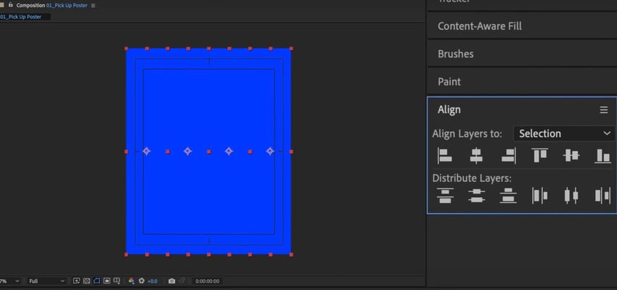
Task: Align selected layers to right edge
Action: pos(508,156)
